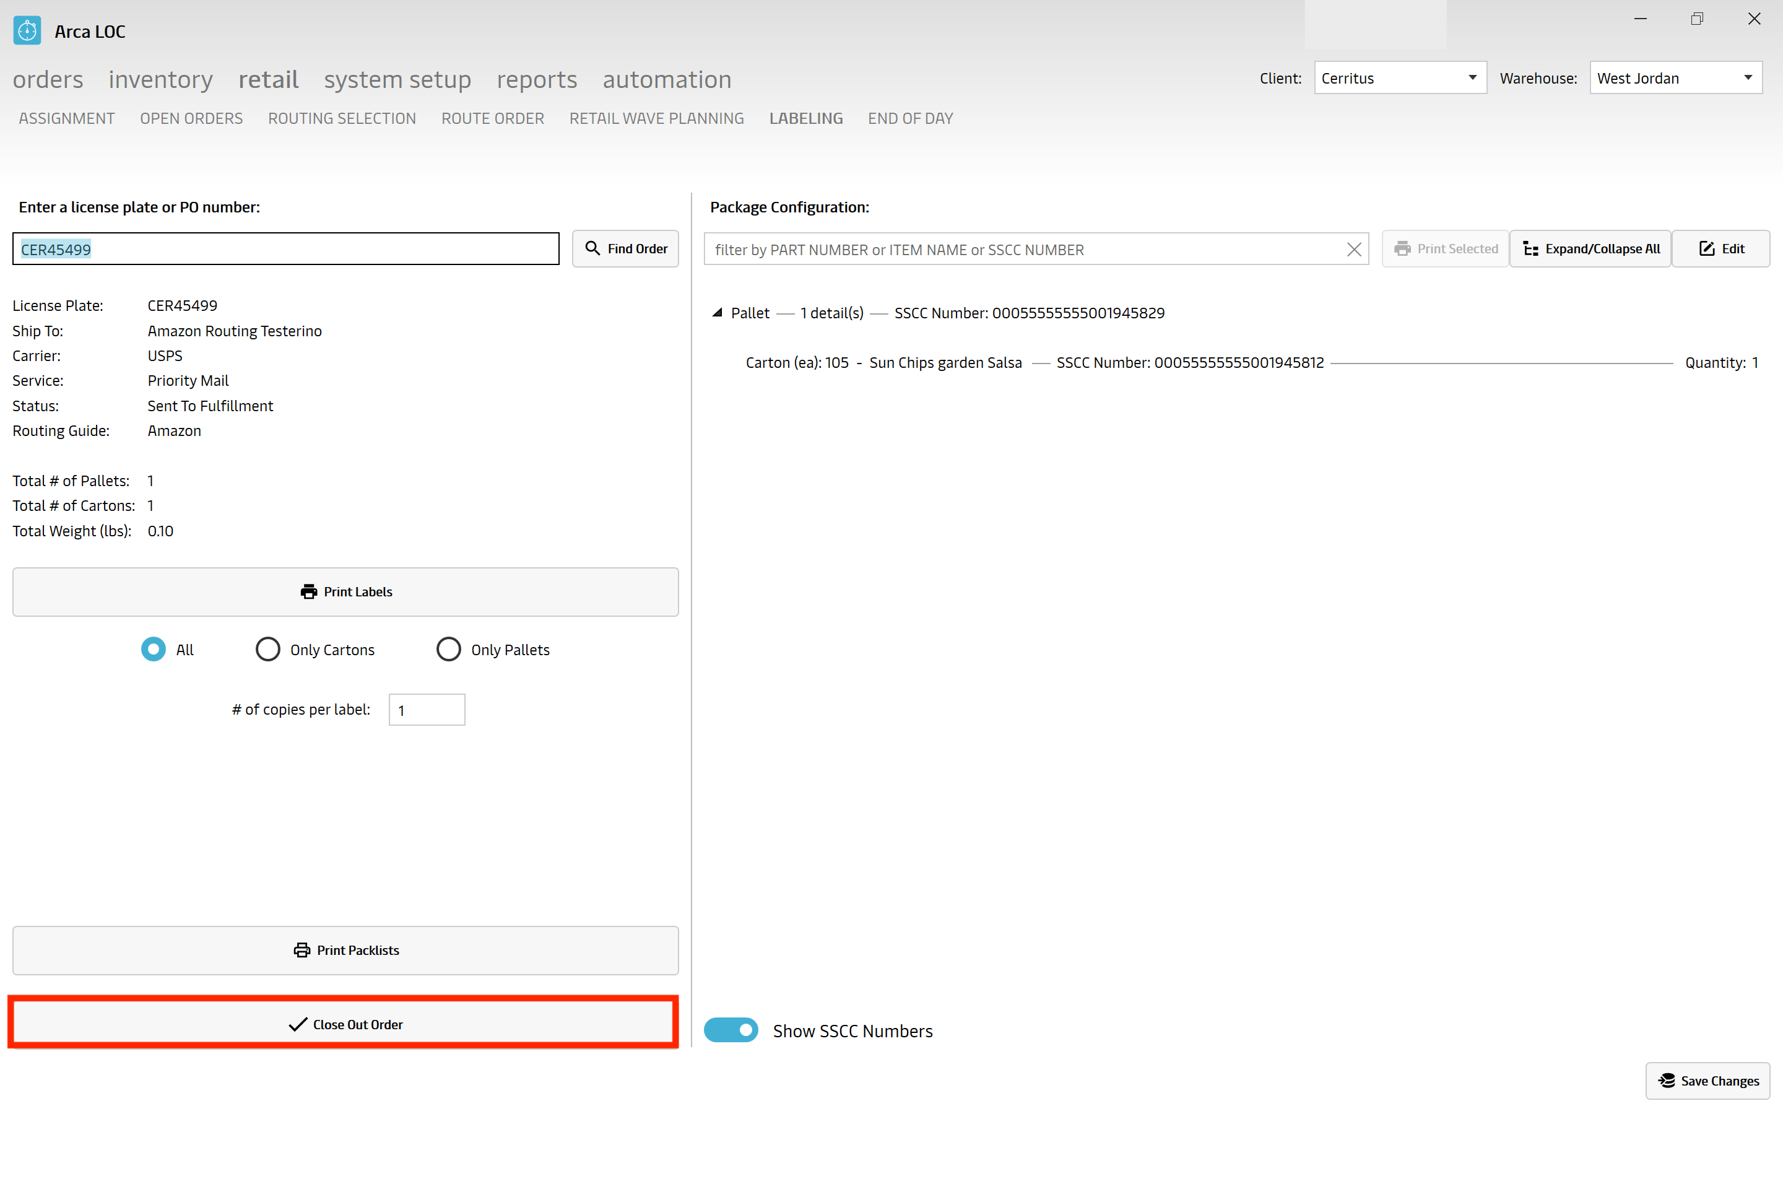Click the Service value Priority Mail
This screenshot has width=1783, height=1189.
(188, 381)
